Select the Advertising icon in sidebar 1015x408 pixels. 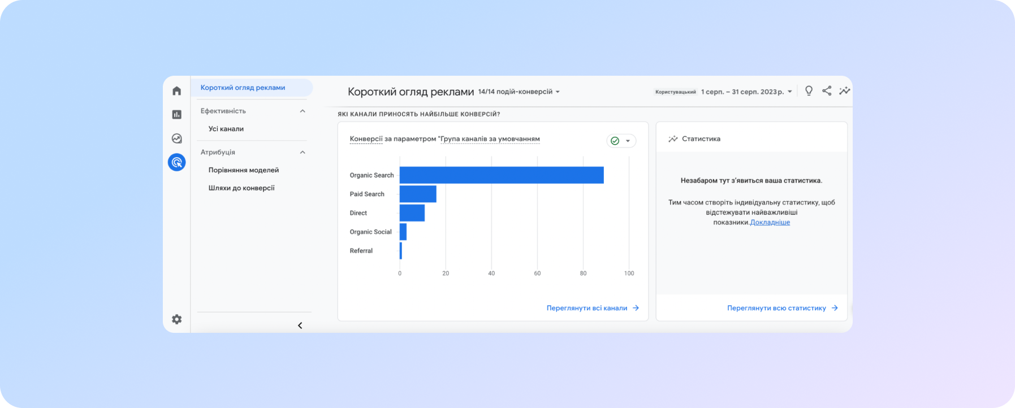tap(177, 163)
